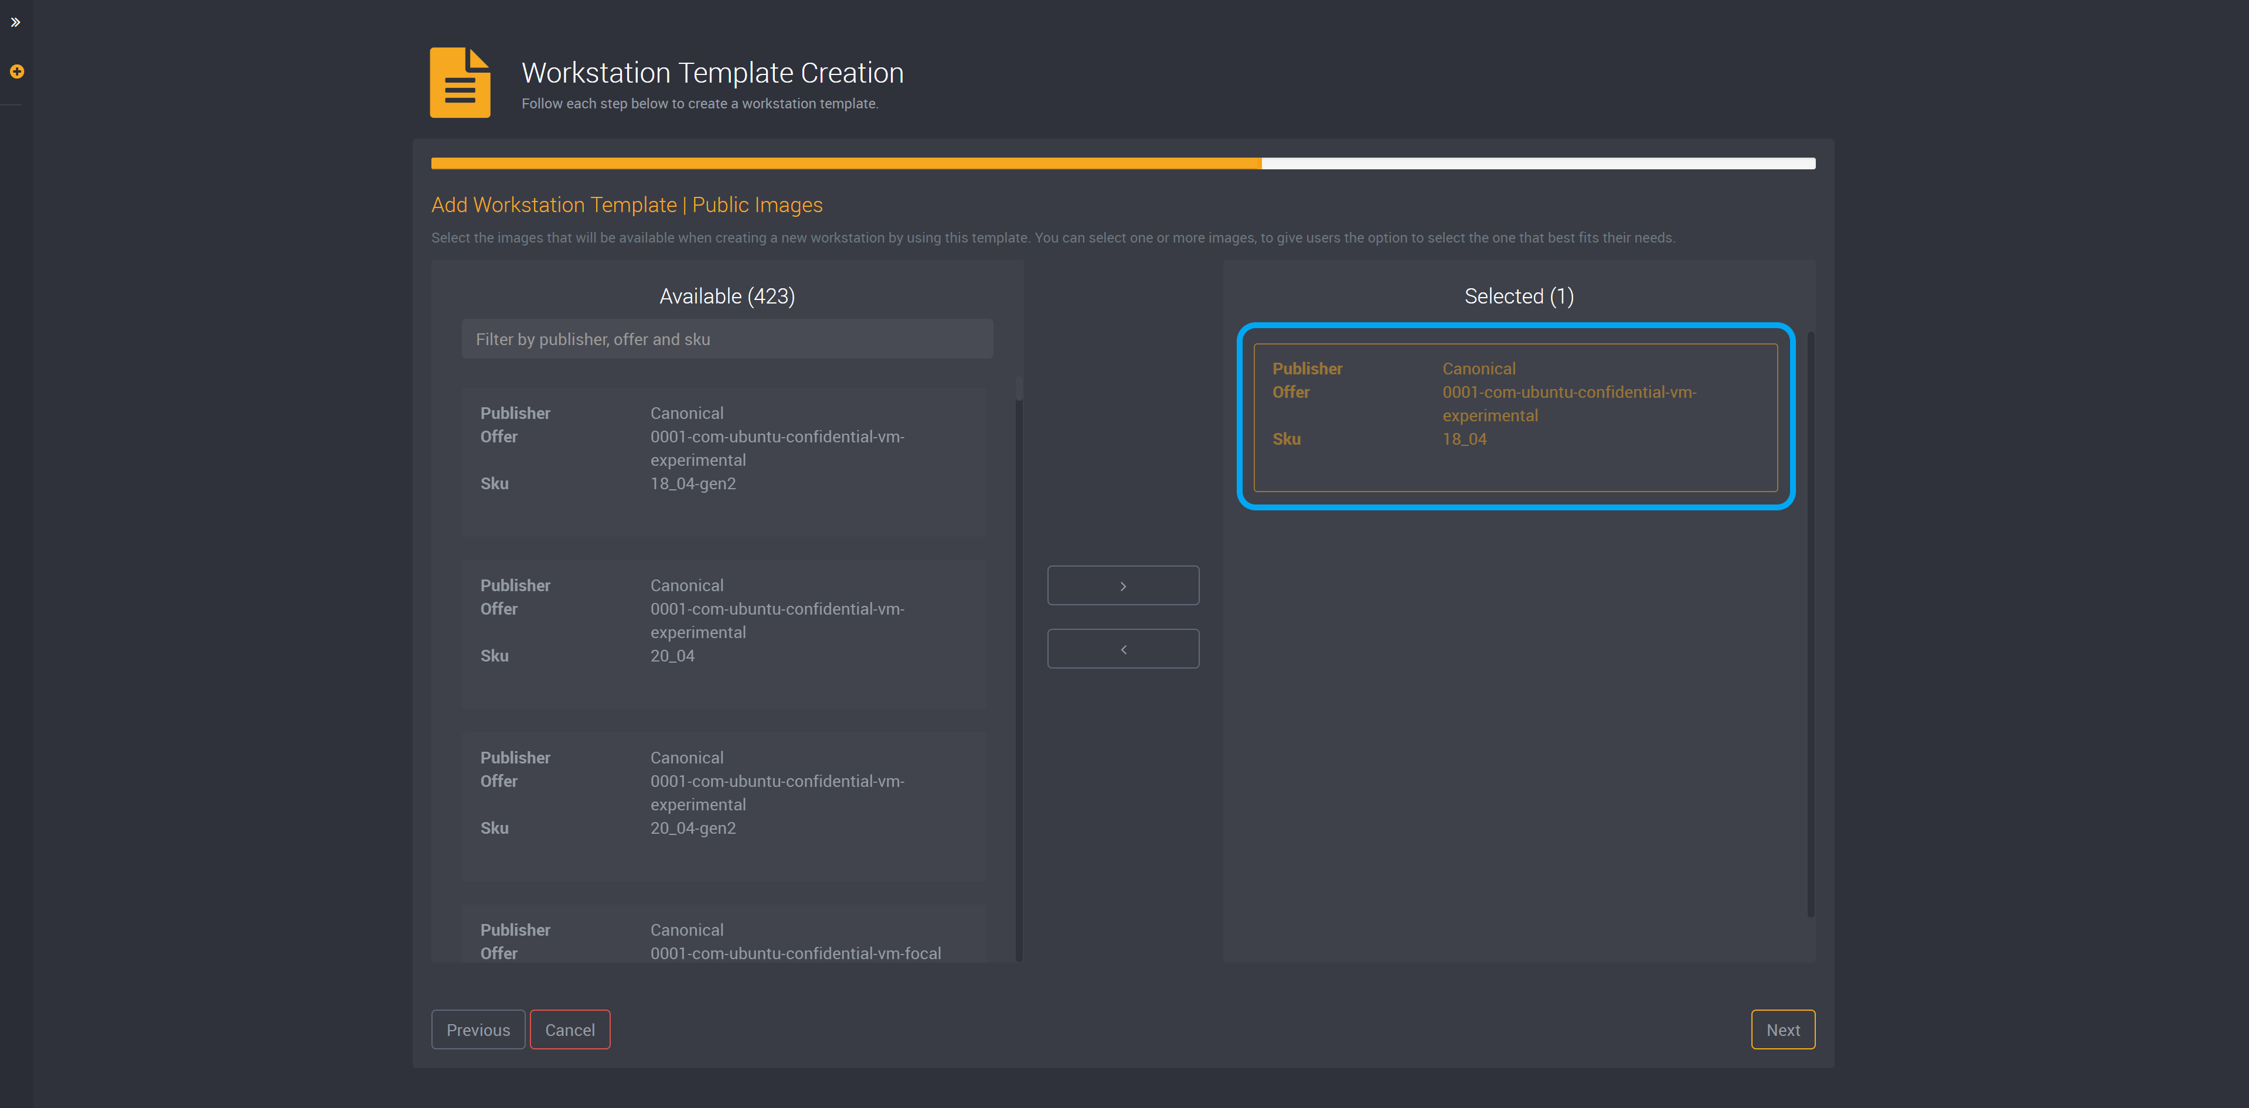Click selected image card with Sku 18_04
Viewport: 2249px width, 1108px height.
click(x=1516, y=417)
